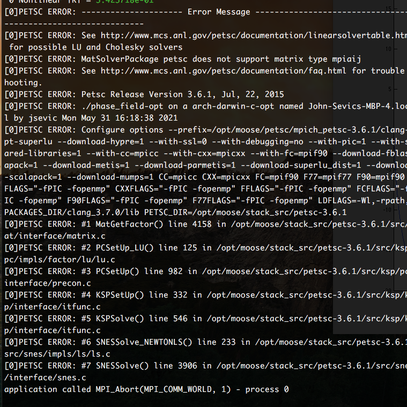
Task: Click the 'Configure options' label
Action: click(122, 130)
